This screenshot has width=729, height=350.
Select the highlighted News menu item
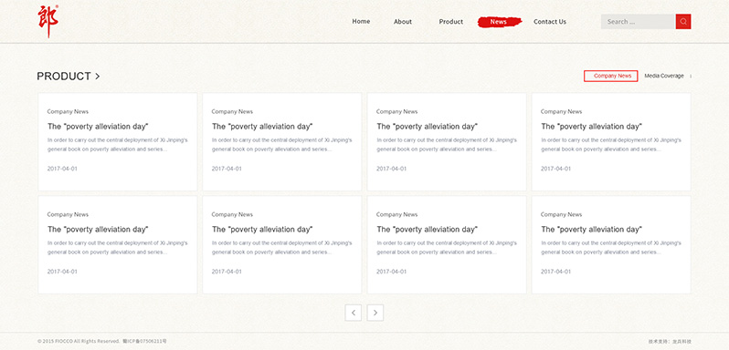tap(499, 22)
